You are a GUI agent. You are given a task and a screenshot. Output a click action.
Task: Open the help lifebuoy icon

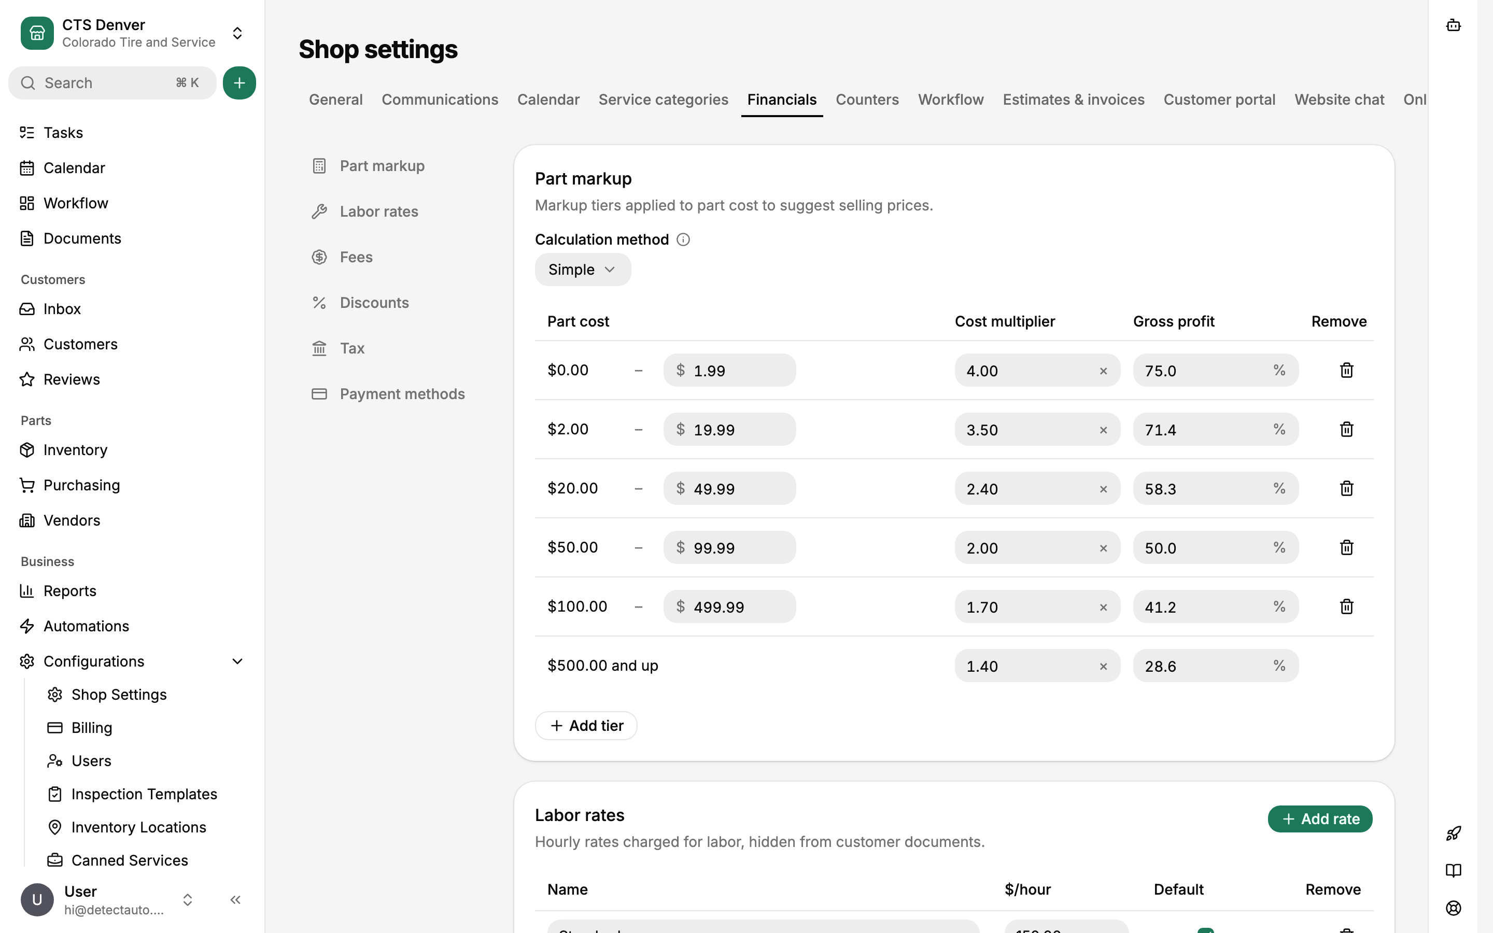click(x=1454, y=908)
